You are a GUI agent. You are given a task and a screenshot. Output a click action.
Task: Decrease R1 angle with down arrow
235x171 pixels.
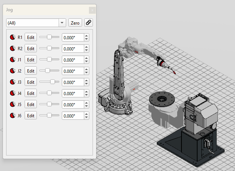(86, 39)
